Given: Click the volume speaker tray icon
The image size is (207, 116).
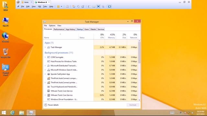Looking at the screenshot, I should tap(192, 113).
